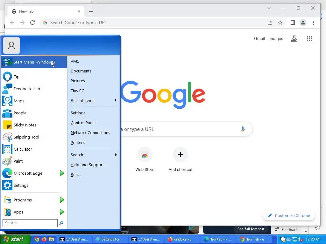The width and height of the screenshot is (326, 244).
Task: Launch Feedback Hub from start menu
Action: [34, 89]
